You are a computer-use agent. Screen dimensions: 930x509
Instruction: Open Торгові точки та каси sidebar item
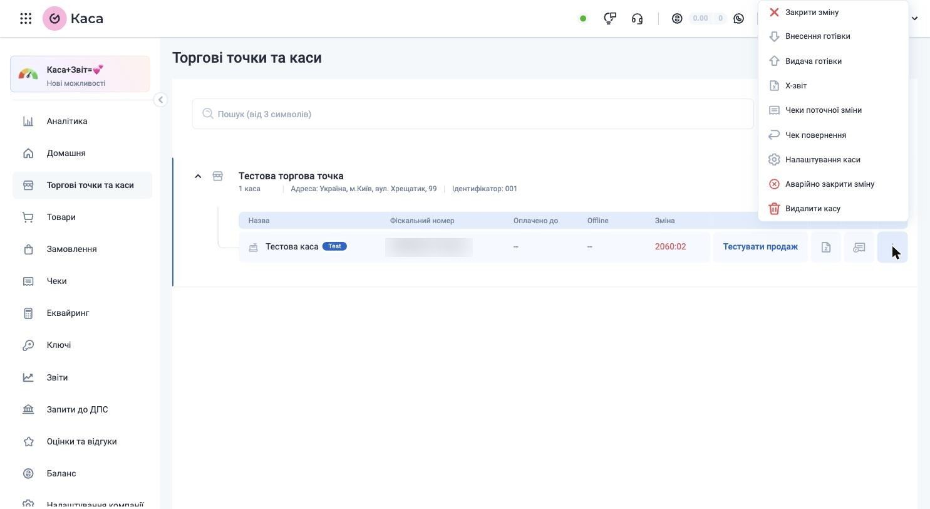tap(82, 185)
